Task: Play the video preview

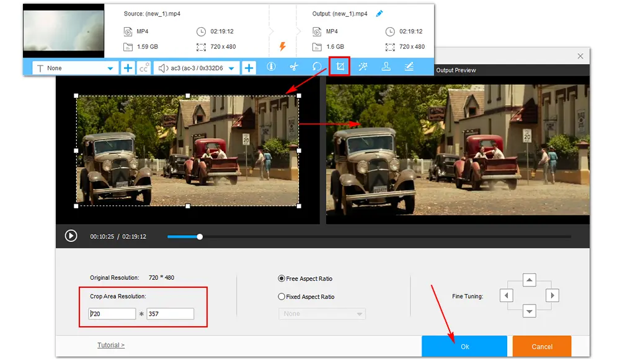Action: pos(71,236)
